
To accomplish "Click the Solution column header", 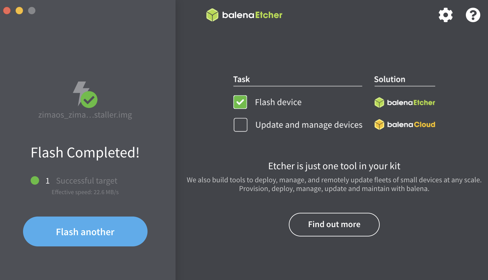I will 390,79.
